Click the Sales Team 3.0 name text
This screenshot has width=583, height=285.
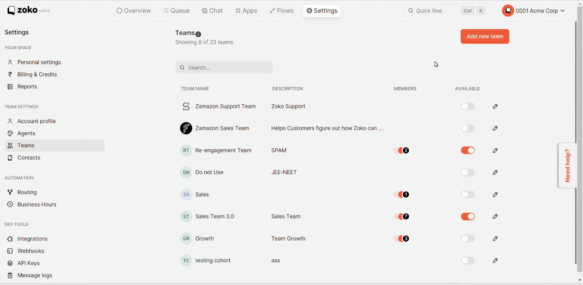(x=214, y=217)
